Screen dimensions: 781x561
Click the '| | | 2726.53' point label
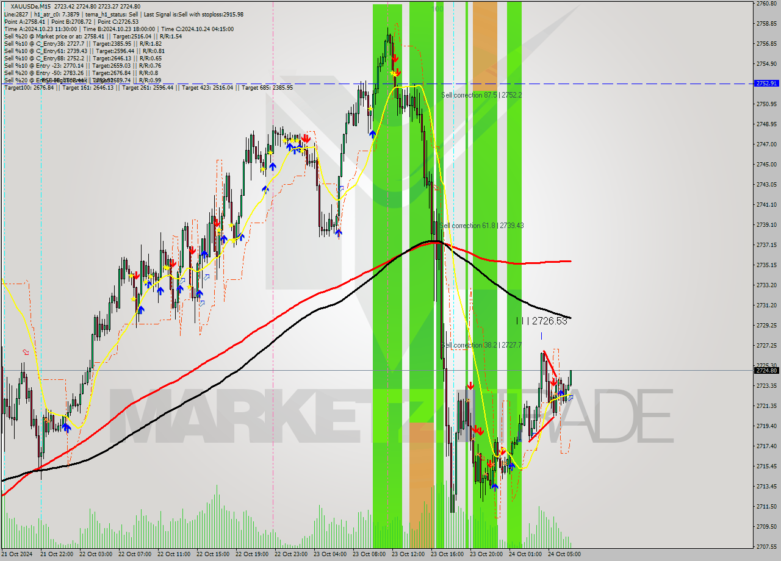pos(542,321)
